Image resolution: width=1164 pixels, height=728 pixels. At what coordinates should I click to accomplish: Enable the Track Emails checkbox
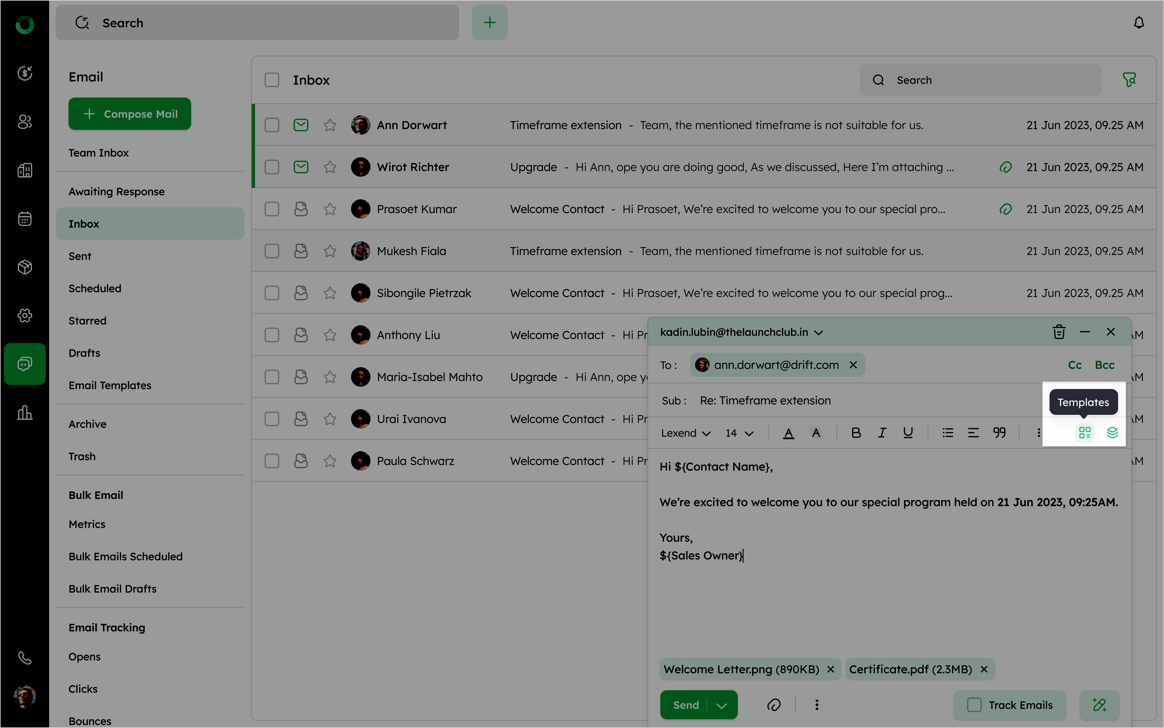974,705
